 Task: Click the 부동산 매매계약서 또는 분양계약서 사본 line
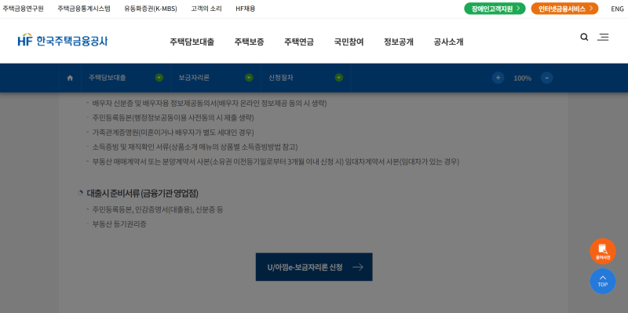(276, 162)
